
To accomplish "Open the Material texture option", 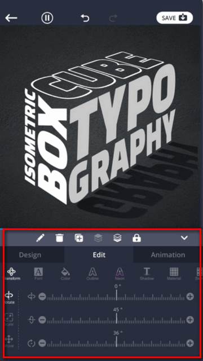I will (x=174, y=274).
